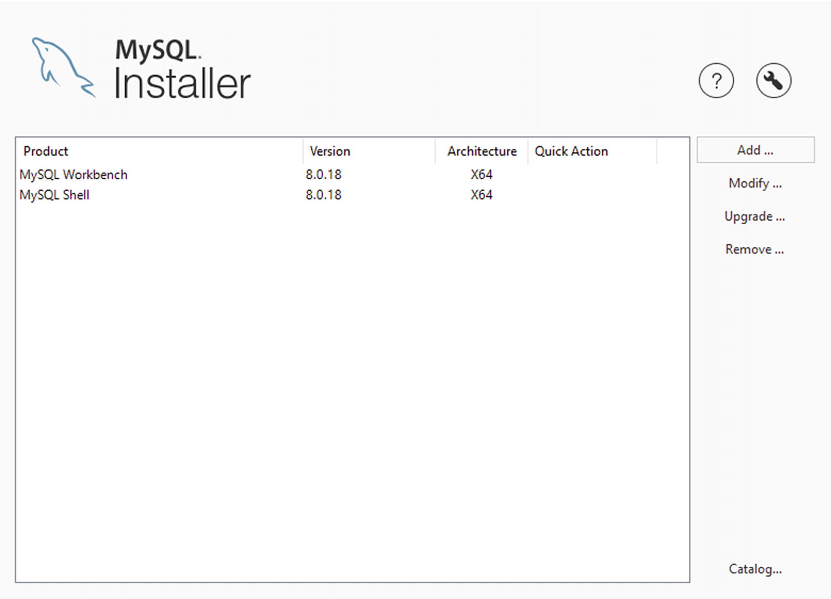
Task: Open the wrench options icon
Action: point(773,80)
